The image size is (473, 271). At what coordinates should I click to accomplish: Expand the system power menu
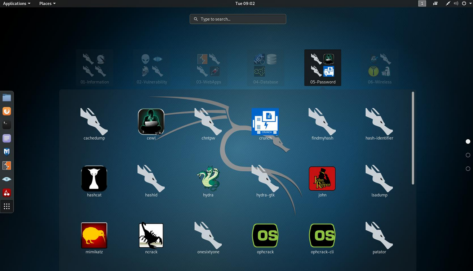point(467,3)
